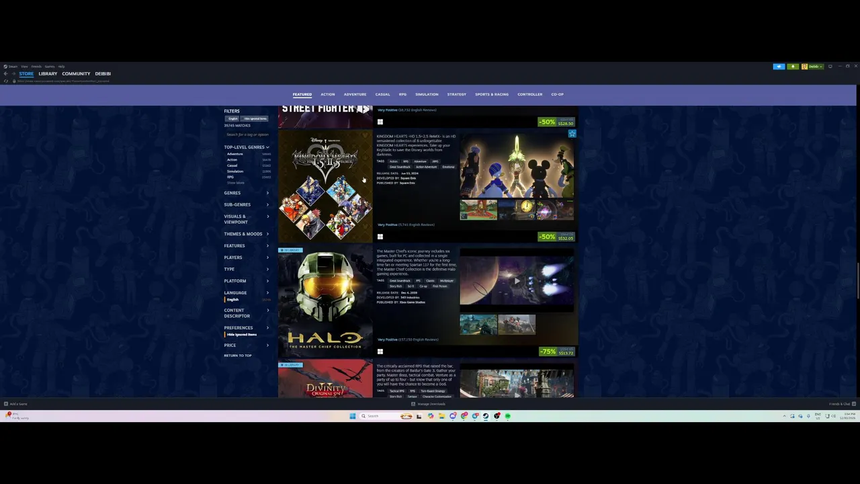Play the Halo trailer video
The height and width of the screenshot is (484, 860).
click(x=517, y=281)
